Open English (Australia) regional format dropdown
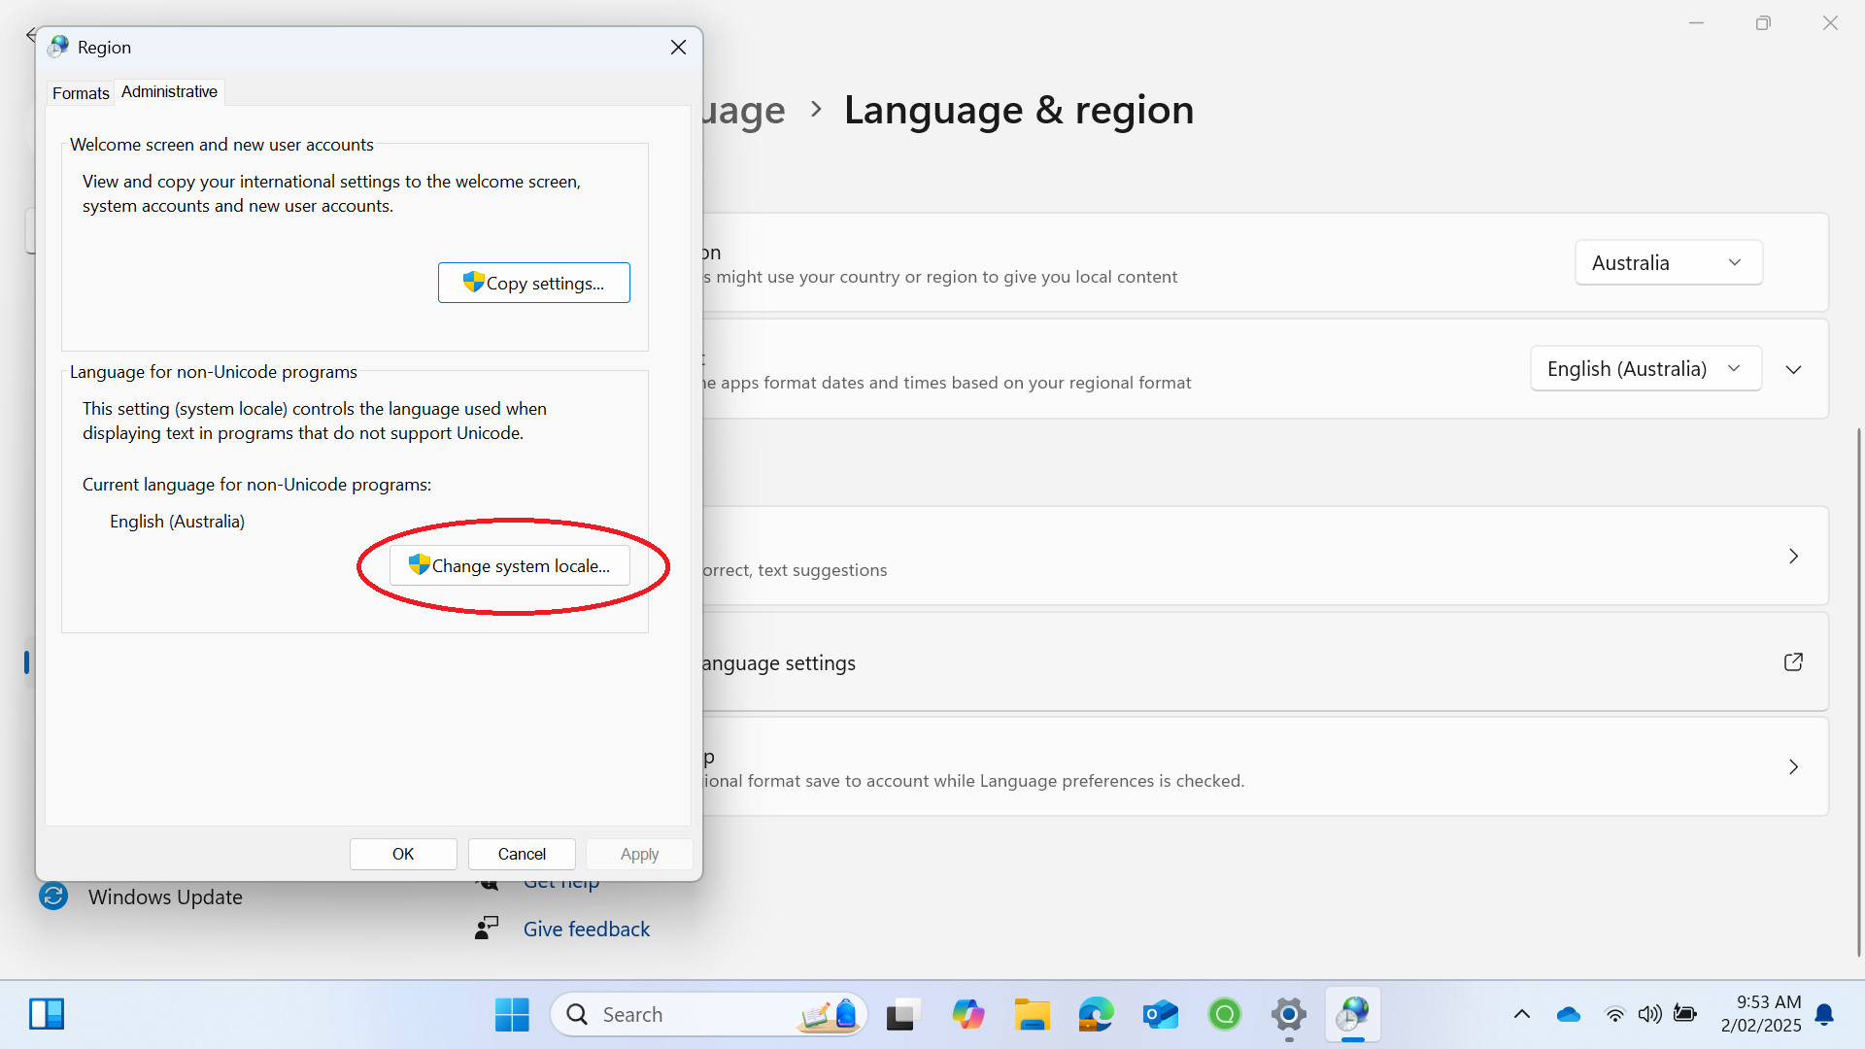Screen dimensions: 1865x1049 1645,369
